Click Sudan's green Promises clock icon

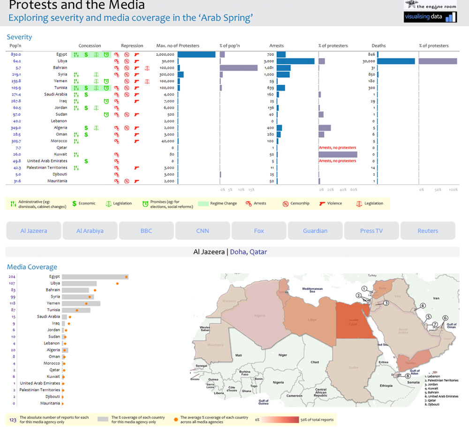click(x=106, y=115)
